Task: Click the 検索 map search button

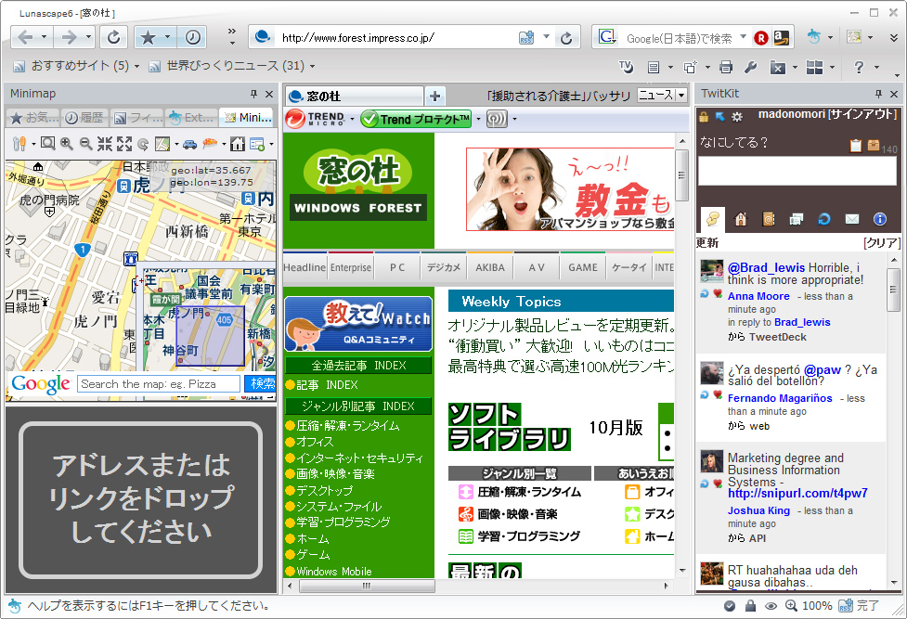Action: [x=261, y=383]
